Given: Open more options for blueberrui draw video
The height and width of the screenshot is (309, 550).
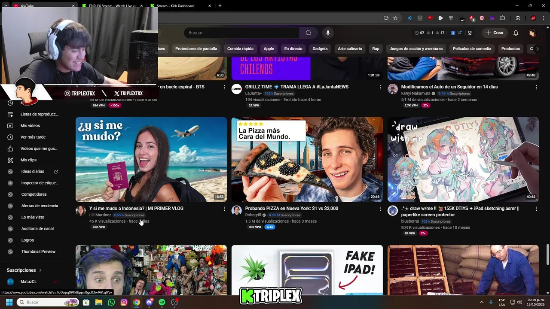Looking at the screenshot, I should pyautogui.click(x=536, y=209).
